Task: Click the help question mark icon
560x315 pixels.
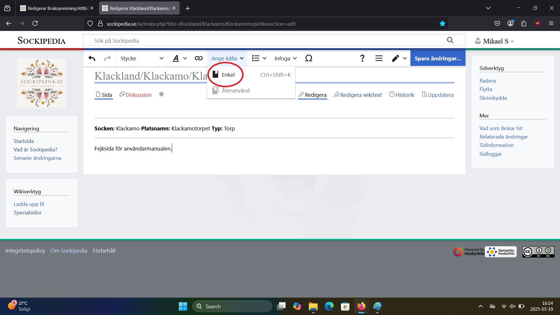Action: (x=362, y=58)
